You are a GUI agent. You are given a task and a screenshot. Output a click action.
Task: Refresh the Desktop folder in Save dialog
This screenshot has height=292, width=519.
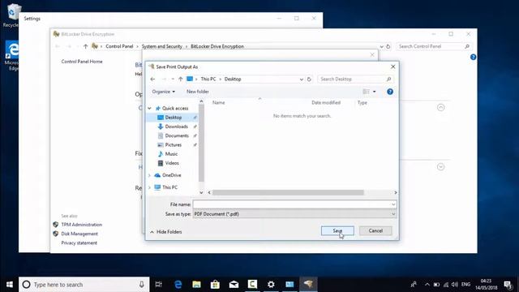pyautogui.click(x=309, y=79)
